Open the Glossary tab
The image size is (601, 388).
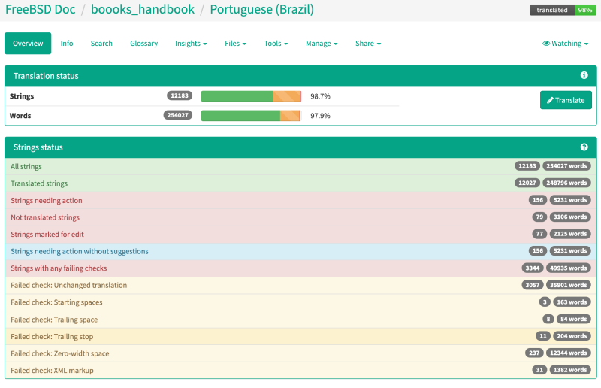tap(143, 44)
